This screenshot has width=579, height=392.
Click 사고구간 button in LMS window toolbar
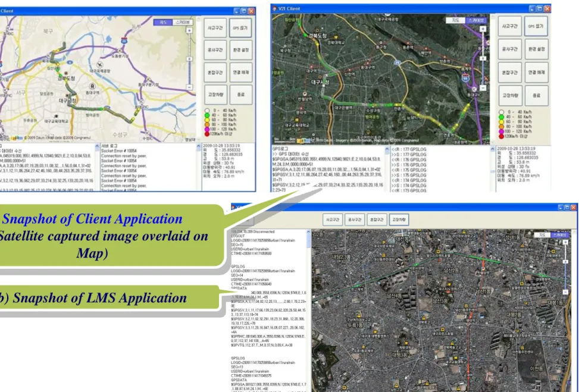(332, 219)
